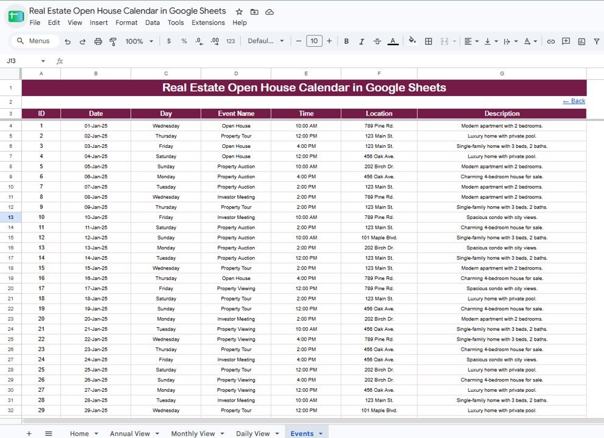Click the font size field showing 10
The height and width of the screenshot is (438, 604).
coord(314,41)
